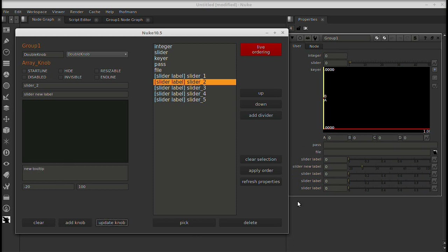Viewport: 448px width, 252px height.
Task: Click the delete button
Action: [250, 223]
